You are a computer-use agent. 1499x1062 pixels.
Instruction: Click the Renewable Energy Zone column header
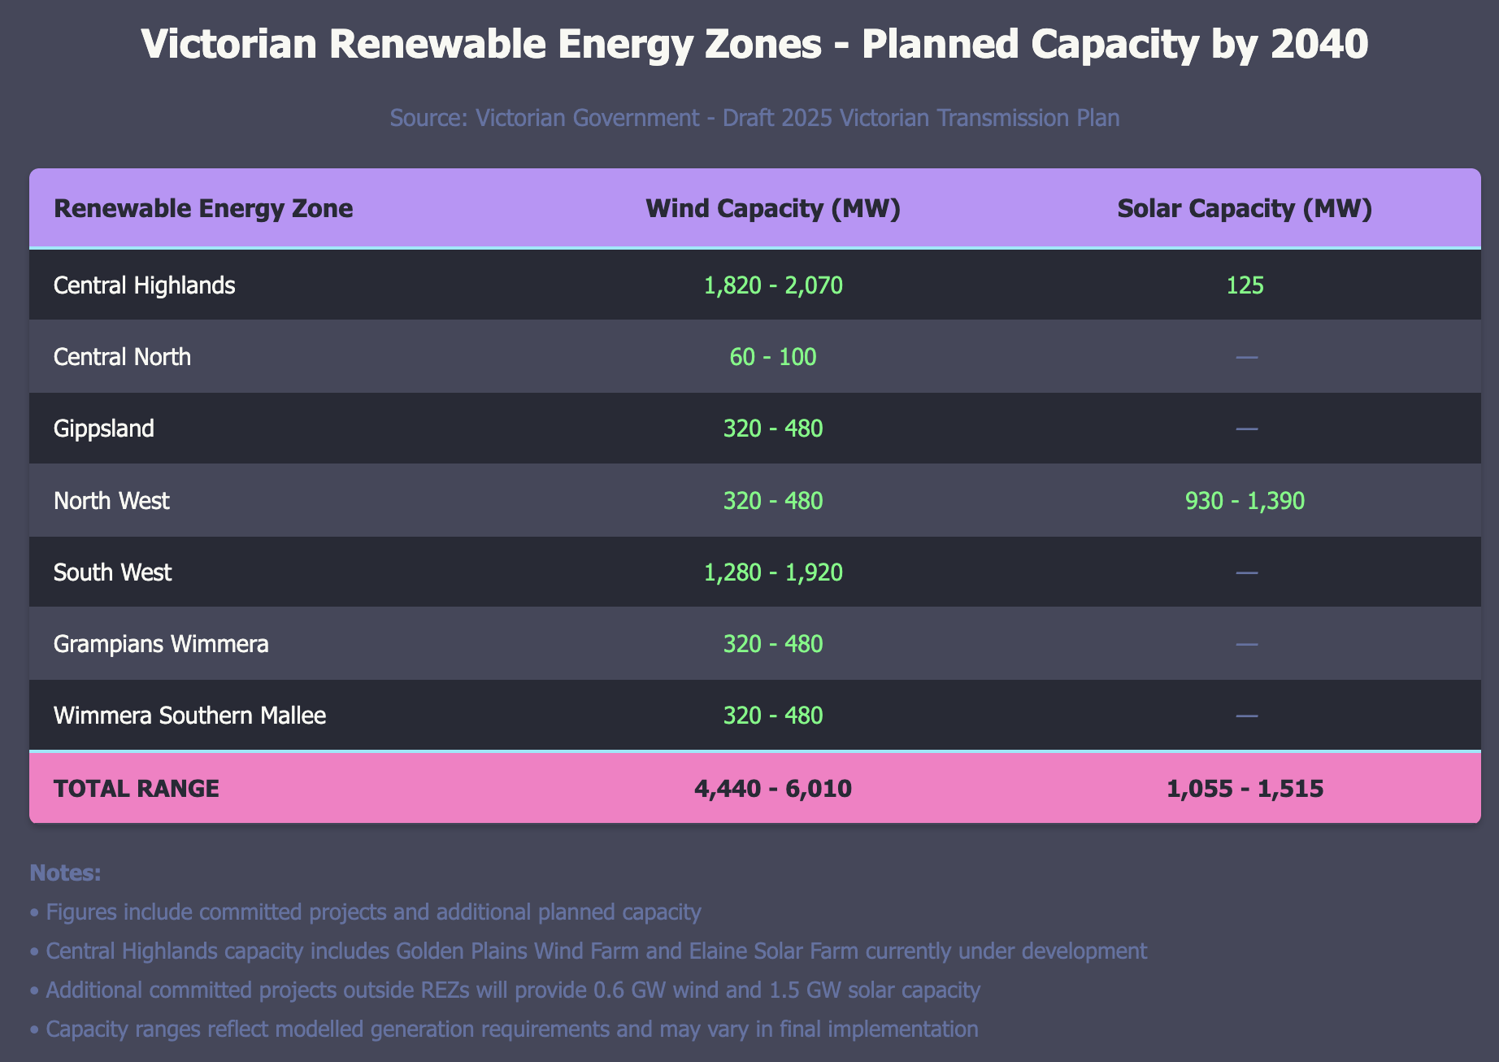203,209
